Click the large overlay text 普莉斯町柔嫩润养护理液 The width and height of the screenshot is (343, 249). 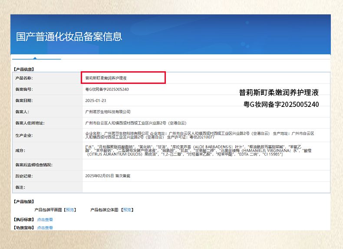click(x=279, y=93)
